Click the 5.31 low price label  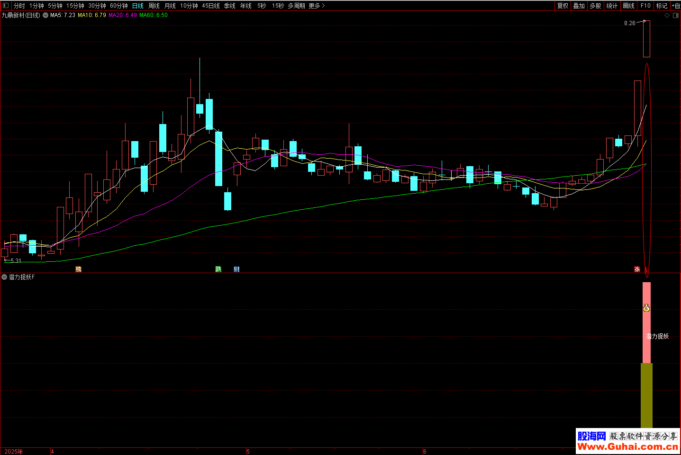tap(16, 261)
